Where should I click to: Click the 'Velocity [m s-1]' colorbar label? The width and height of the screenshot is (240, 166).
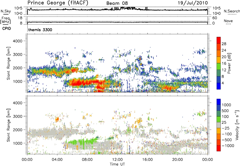point(237,125)
